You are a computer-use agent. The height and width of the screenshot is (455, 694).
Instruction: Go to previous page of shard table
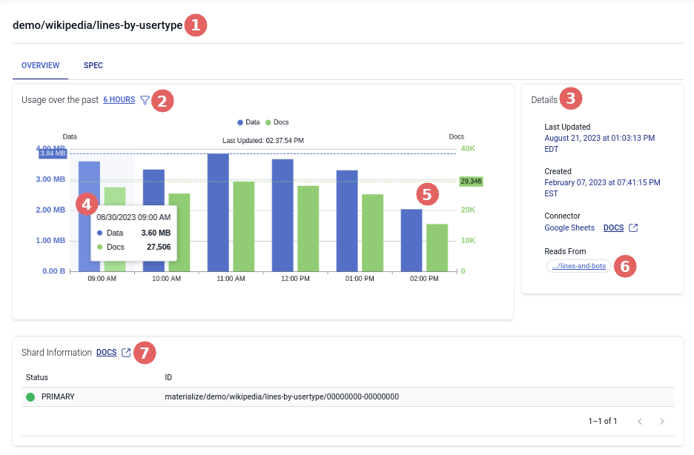639,422
